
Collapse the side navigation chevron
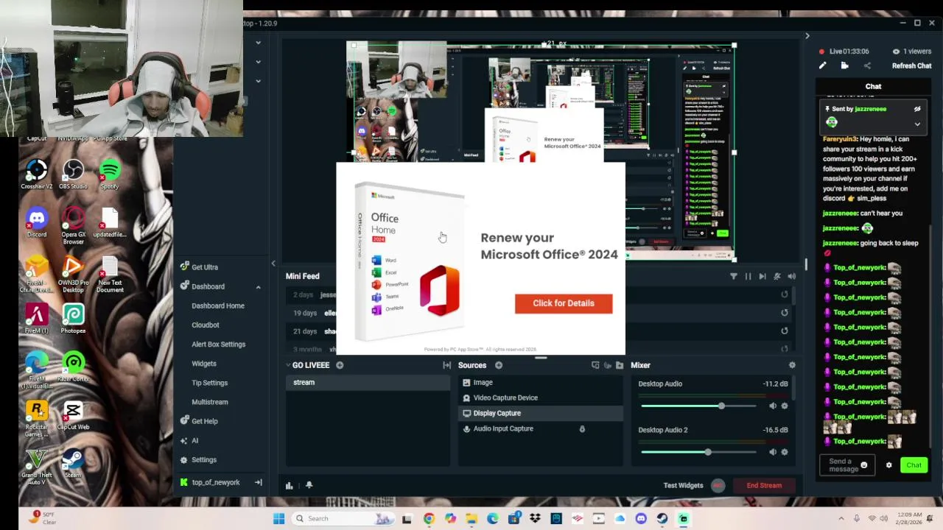point(273,264)
